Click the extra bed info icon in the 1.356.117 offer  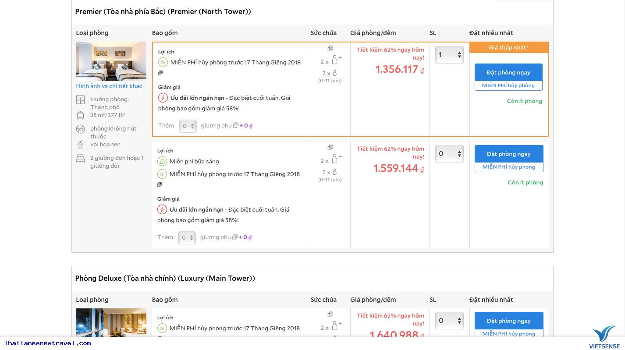tap(236, 125)
